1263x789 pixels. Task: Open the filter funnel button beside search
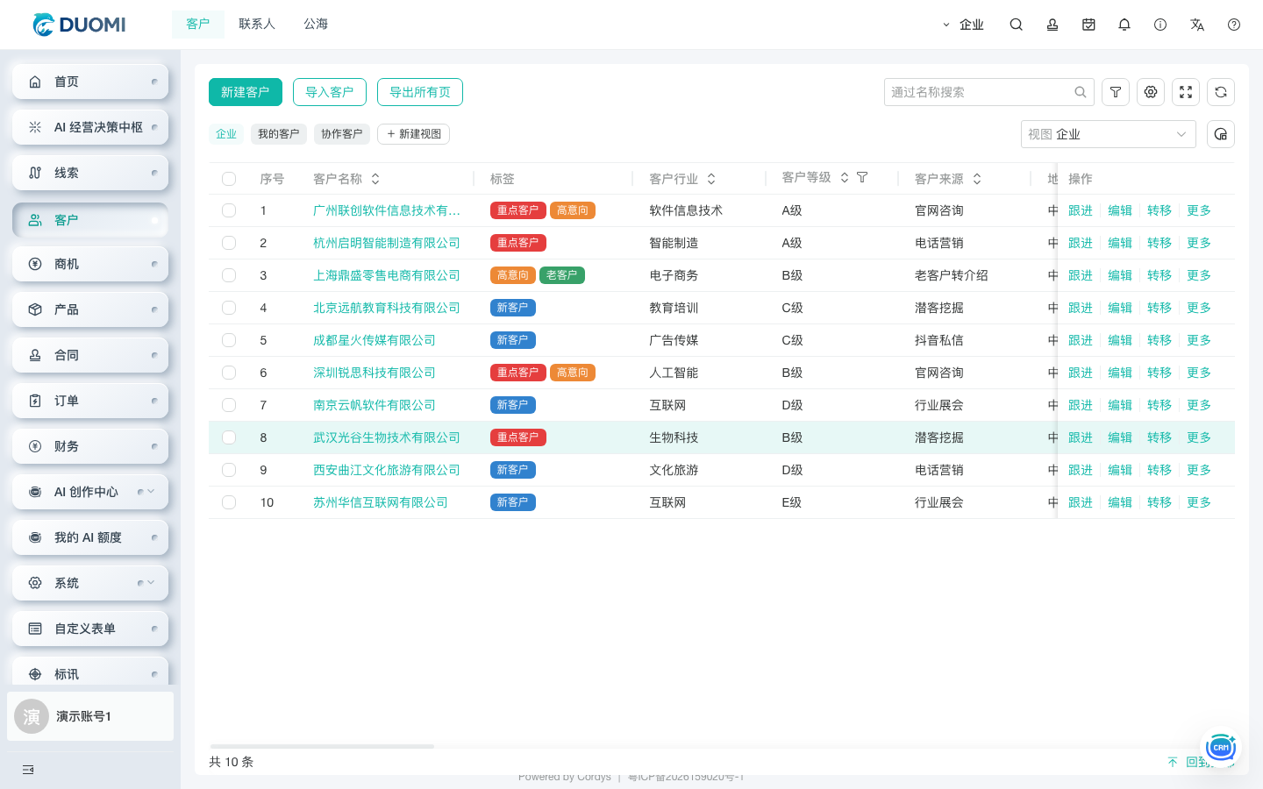pos(1116,92)
